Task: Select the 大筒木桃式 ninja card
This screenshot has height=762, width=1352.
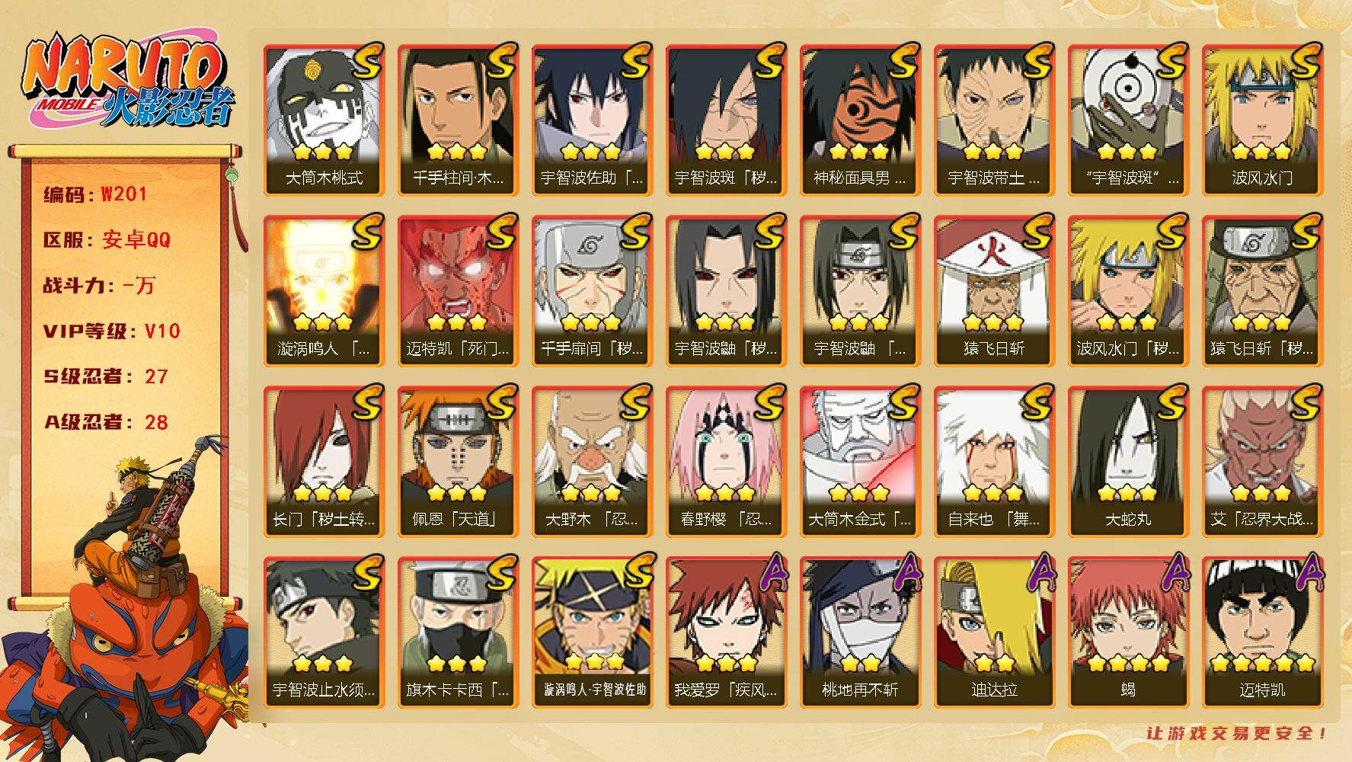Action: tap(324, 120)
